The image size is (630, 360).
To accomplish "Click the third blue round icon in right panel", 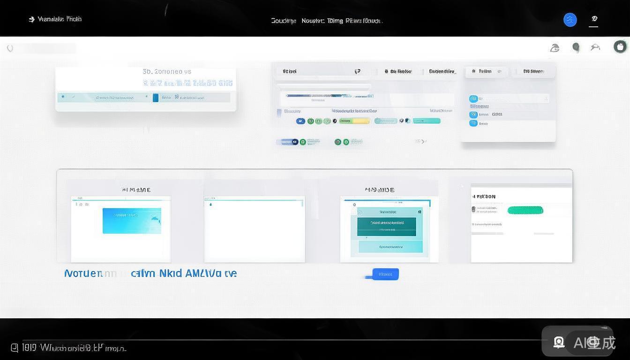I will click(473, 123).
